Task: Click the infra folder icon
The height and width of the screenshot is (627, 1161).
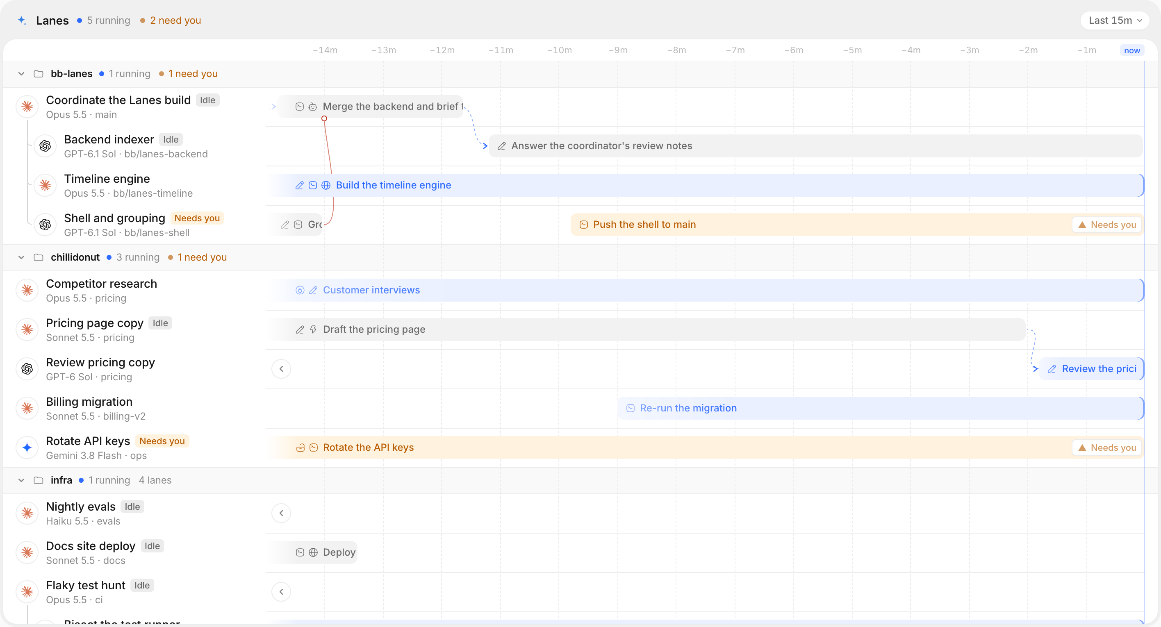Action: click(38, 480)
